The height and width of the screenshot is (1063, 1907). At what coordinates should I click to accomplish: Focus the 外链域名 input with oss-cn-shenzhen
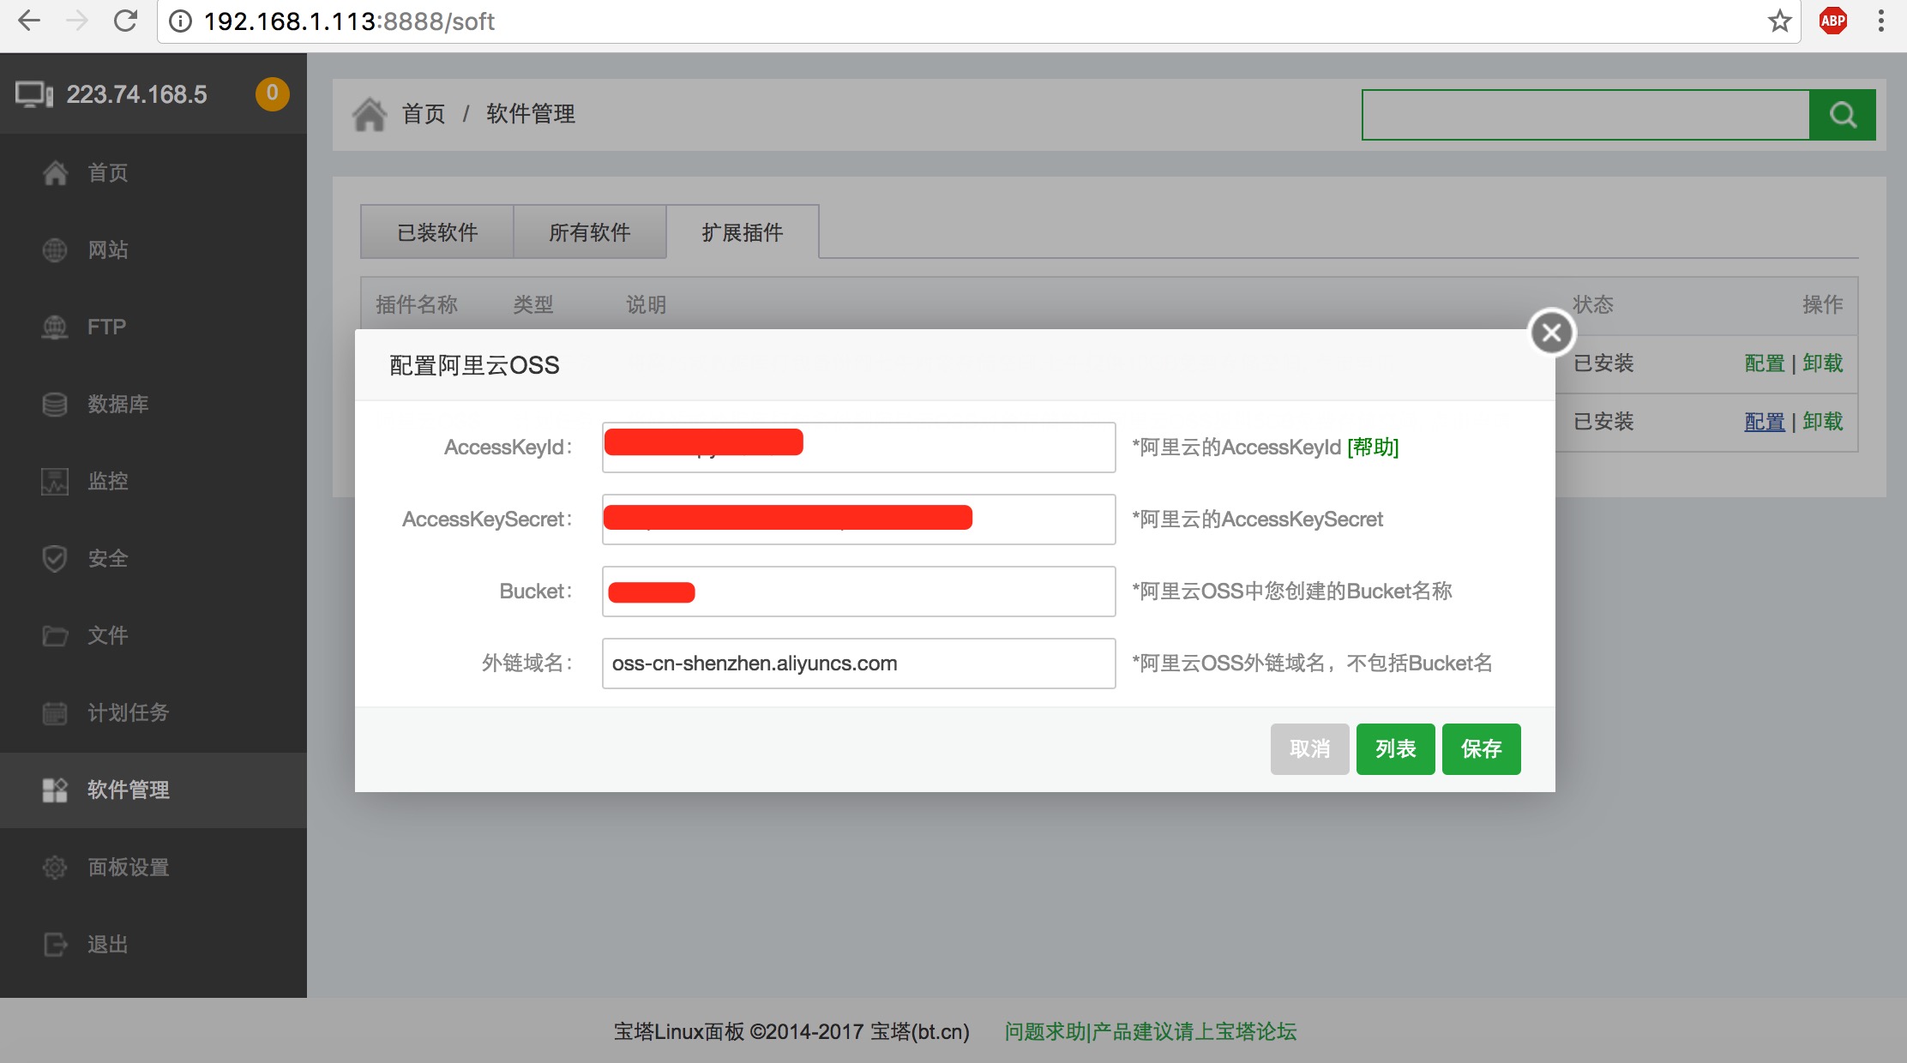tap(858, 663)
